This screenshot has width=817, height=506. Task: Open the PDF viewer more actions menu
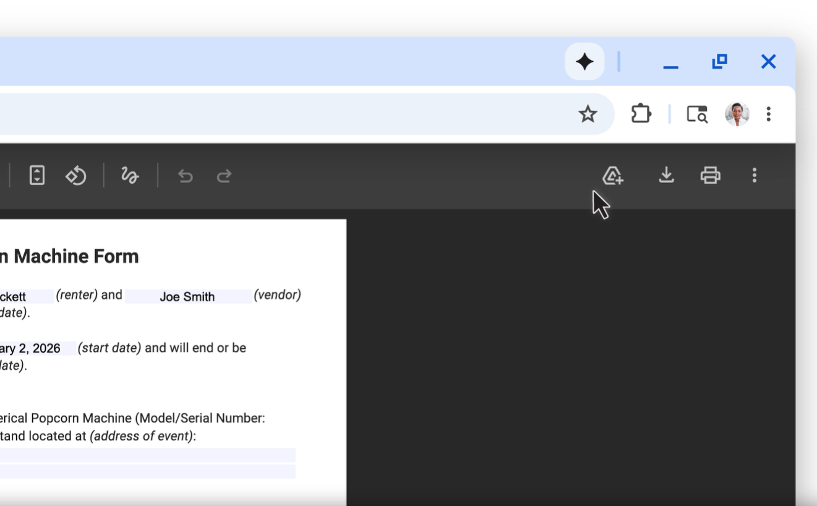point(754,176)
